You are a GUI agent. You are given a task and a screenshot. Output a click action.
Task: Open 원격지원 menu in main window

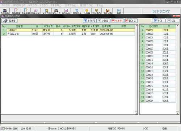[71, 5]
